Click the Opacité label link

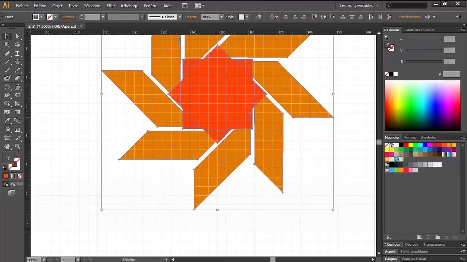(x=191, y=17)
